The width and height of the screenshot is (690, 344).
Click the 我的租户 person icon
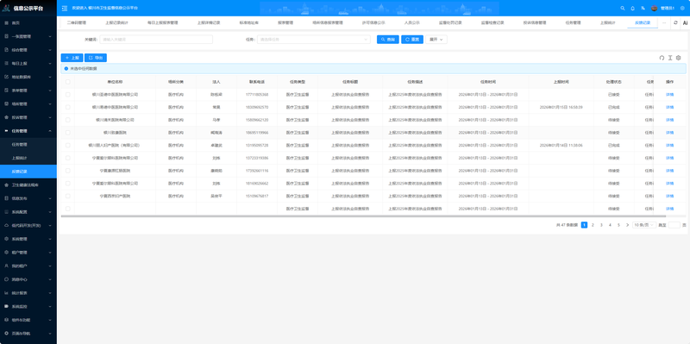[6, 266]
